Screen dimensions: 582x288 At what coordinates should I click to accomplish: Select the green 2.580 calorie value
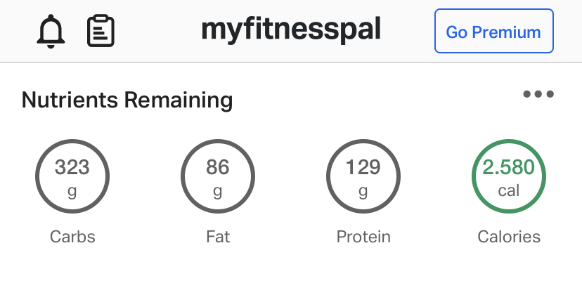coord(508,167)
